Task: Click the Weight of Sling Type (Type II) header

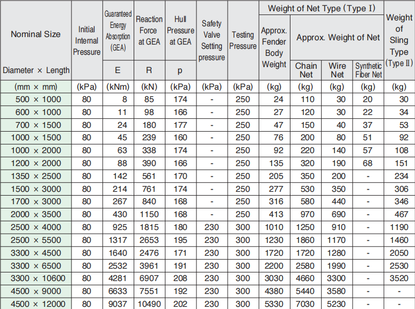Action: (x=399, y=40)
